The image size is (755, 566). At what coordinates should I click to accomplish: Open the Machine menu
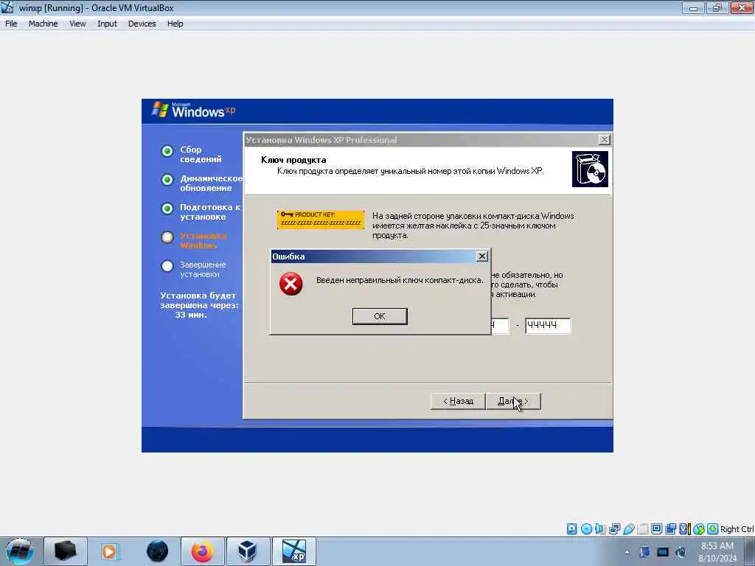[x=43, y=24]
